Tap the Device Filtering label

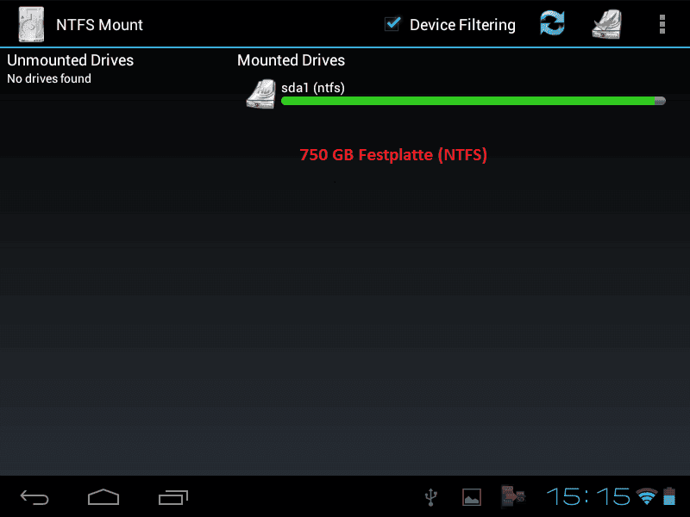[x=462, y=25]
